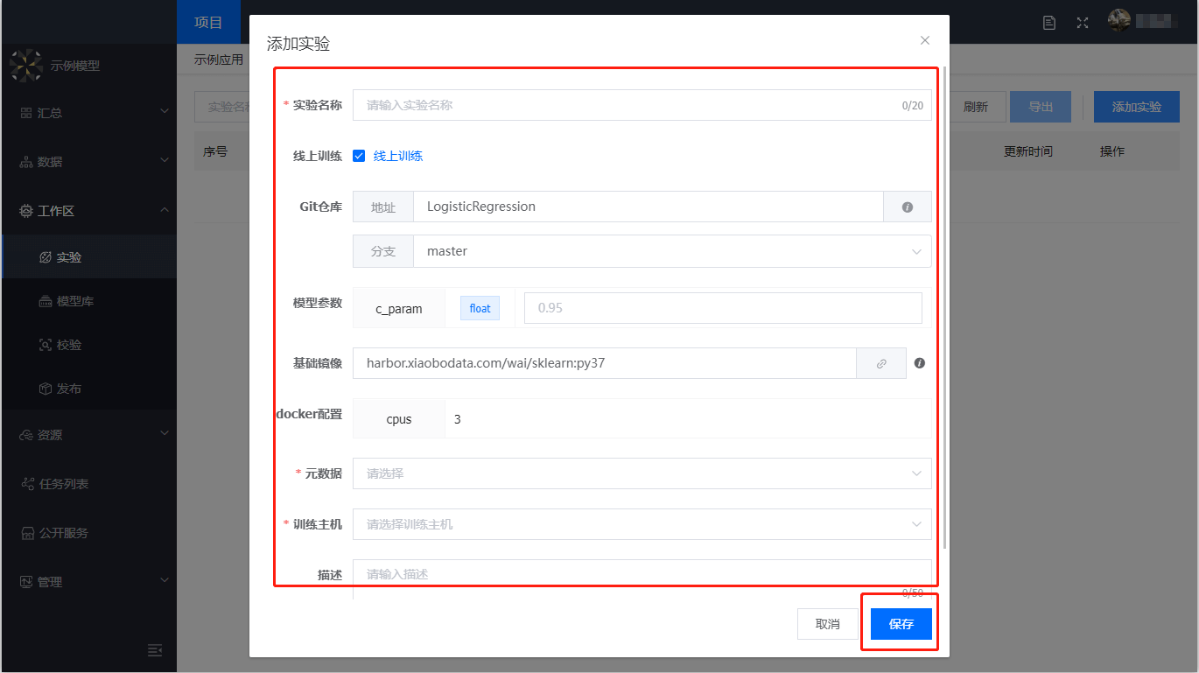This screenshot has height=673, width=1199.
Task: Open the 元数据 select dropdown
Action: (642, 473)
